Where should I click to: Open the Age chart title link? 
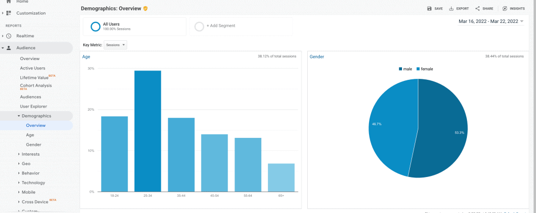coord(86,57)
